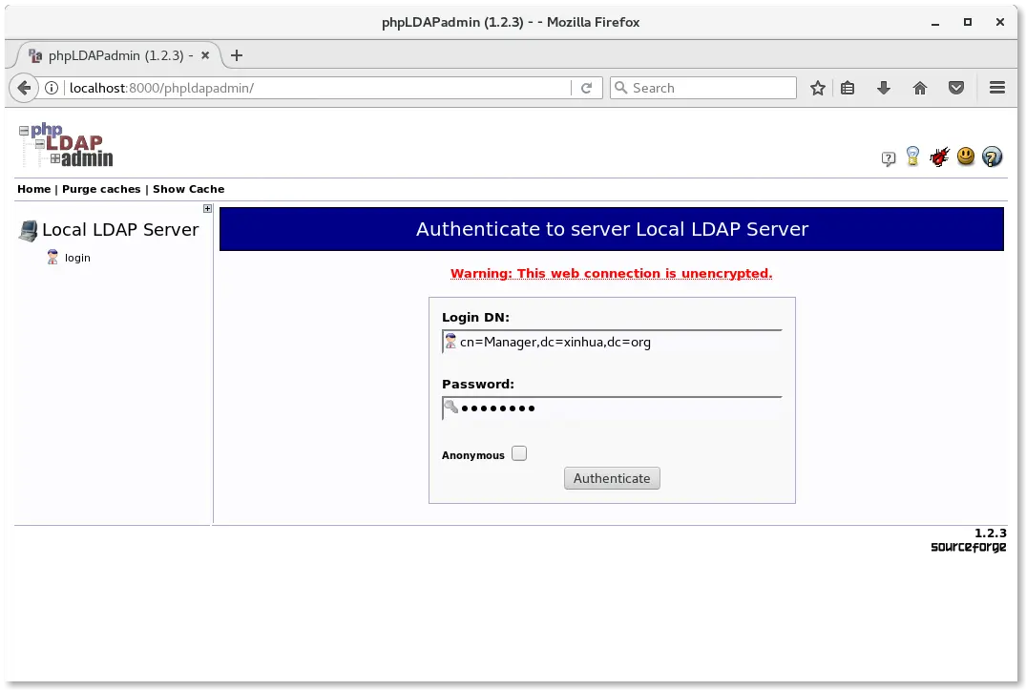Click the smiley face donate icon

965,156
